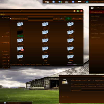Viewport: 104px width, 104px height.
Task: Click the search icon in file manager toolbar
Action: [x=62, y=18]
